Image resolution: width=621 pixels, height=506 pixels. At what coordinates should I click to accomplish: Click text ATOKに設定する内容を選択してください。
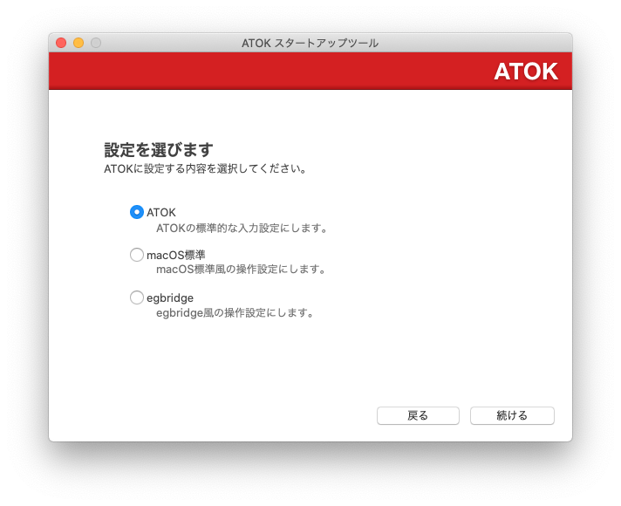pyautogui.click(x=206, y=169)
